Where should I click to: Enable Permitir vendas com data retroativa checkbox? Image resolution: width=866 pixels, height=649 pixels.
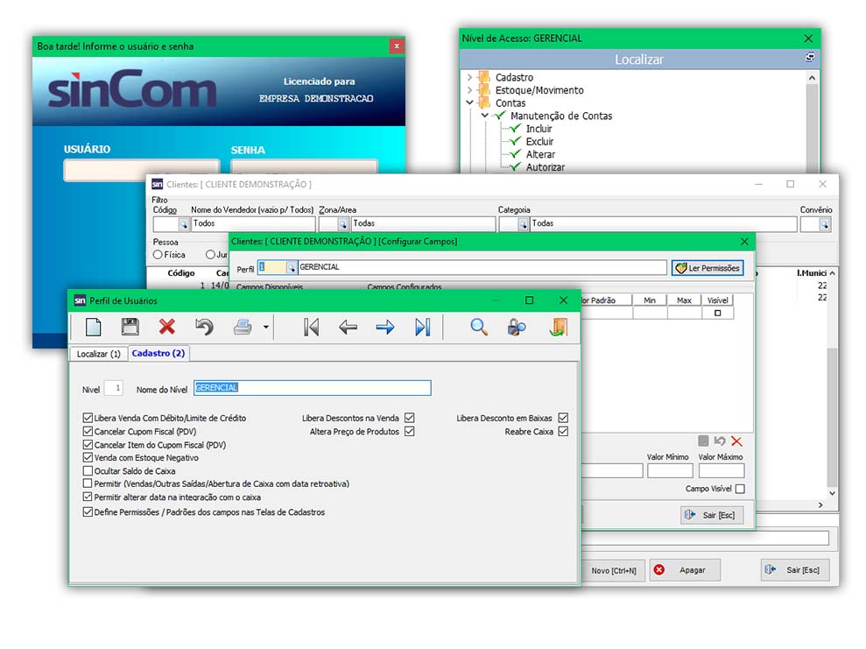click(x=88, y=483)
